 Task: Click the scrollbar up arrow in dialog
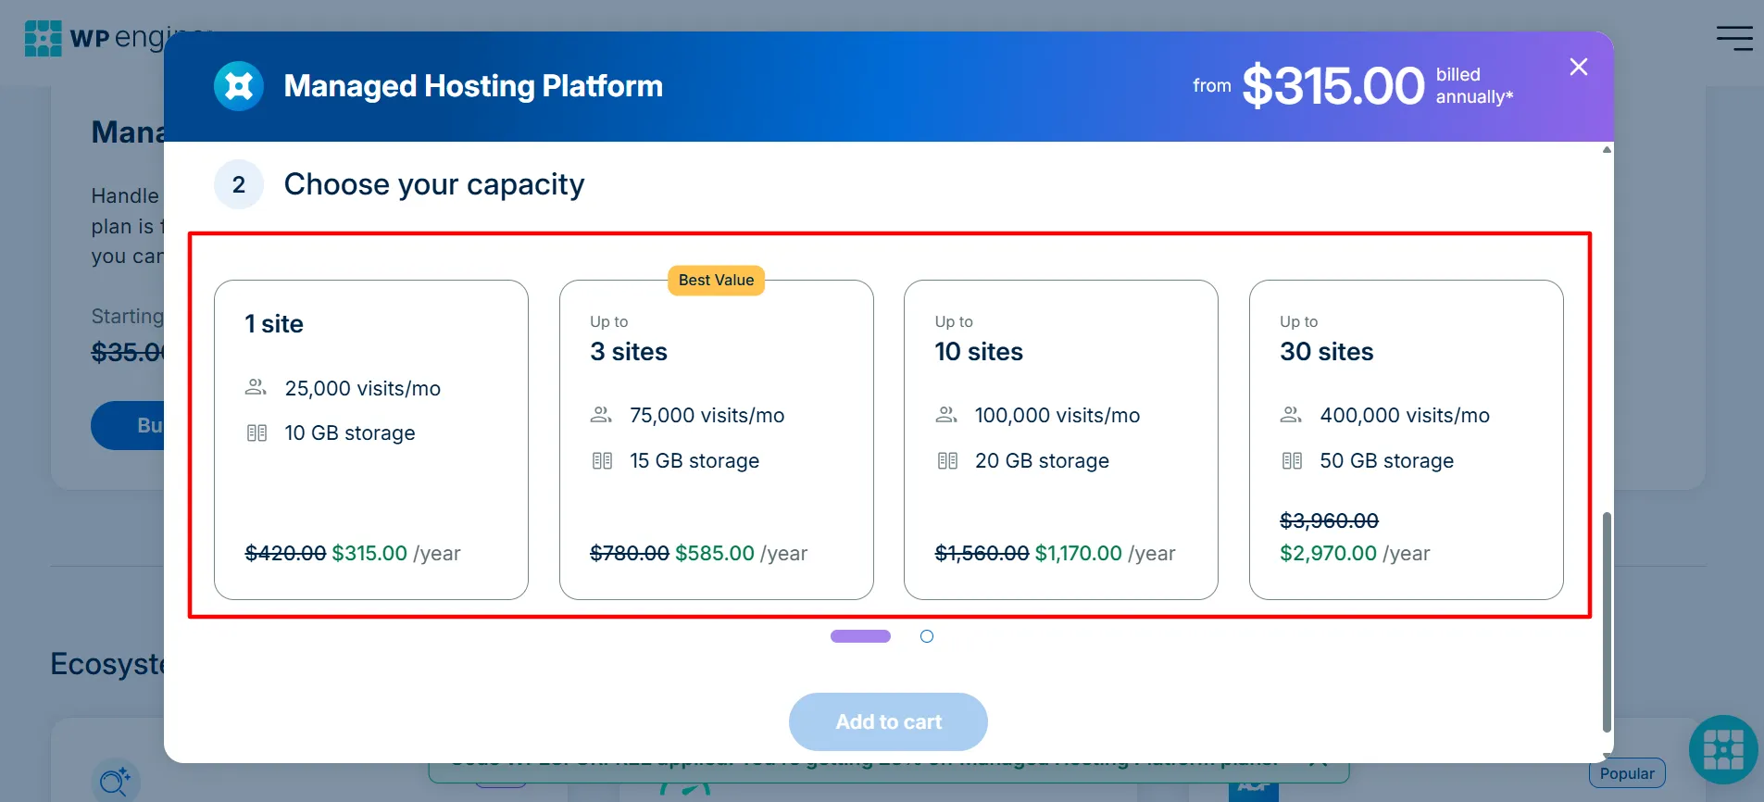point(1608,149)
